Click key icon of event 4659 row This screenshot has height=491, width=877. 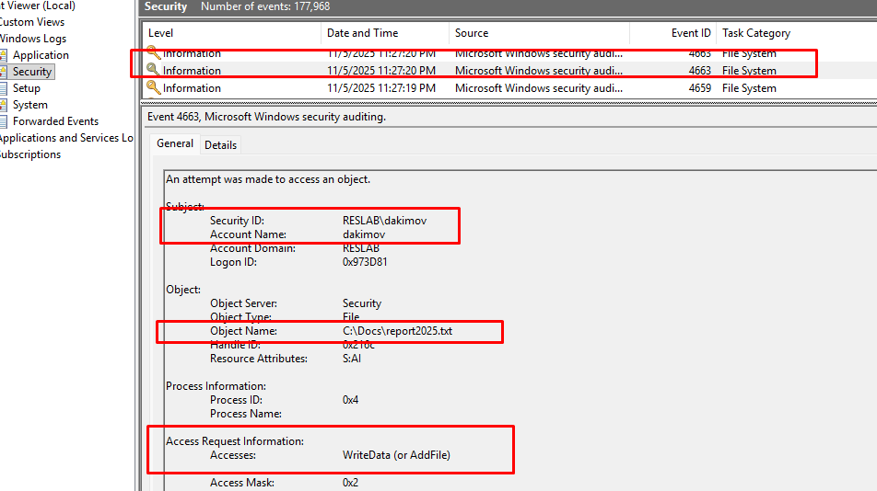153,88
